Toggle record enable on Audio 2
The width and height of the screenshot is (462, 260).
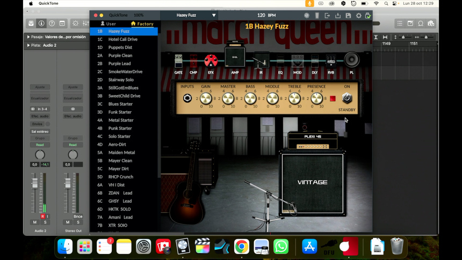[42, 216]
